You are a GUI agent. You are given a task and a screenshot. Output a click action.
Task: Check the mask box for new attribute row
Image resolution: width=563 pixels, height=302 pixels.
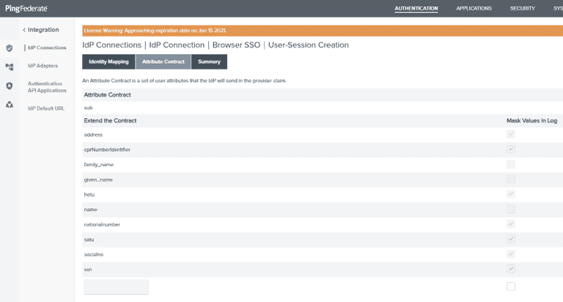511,286
